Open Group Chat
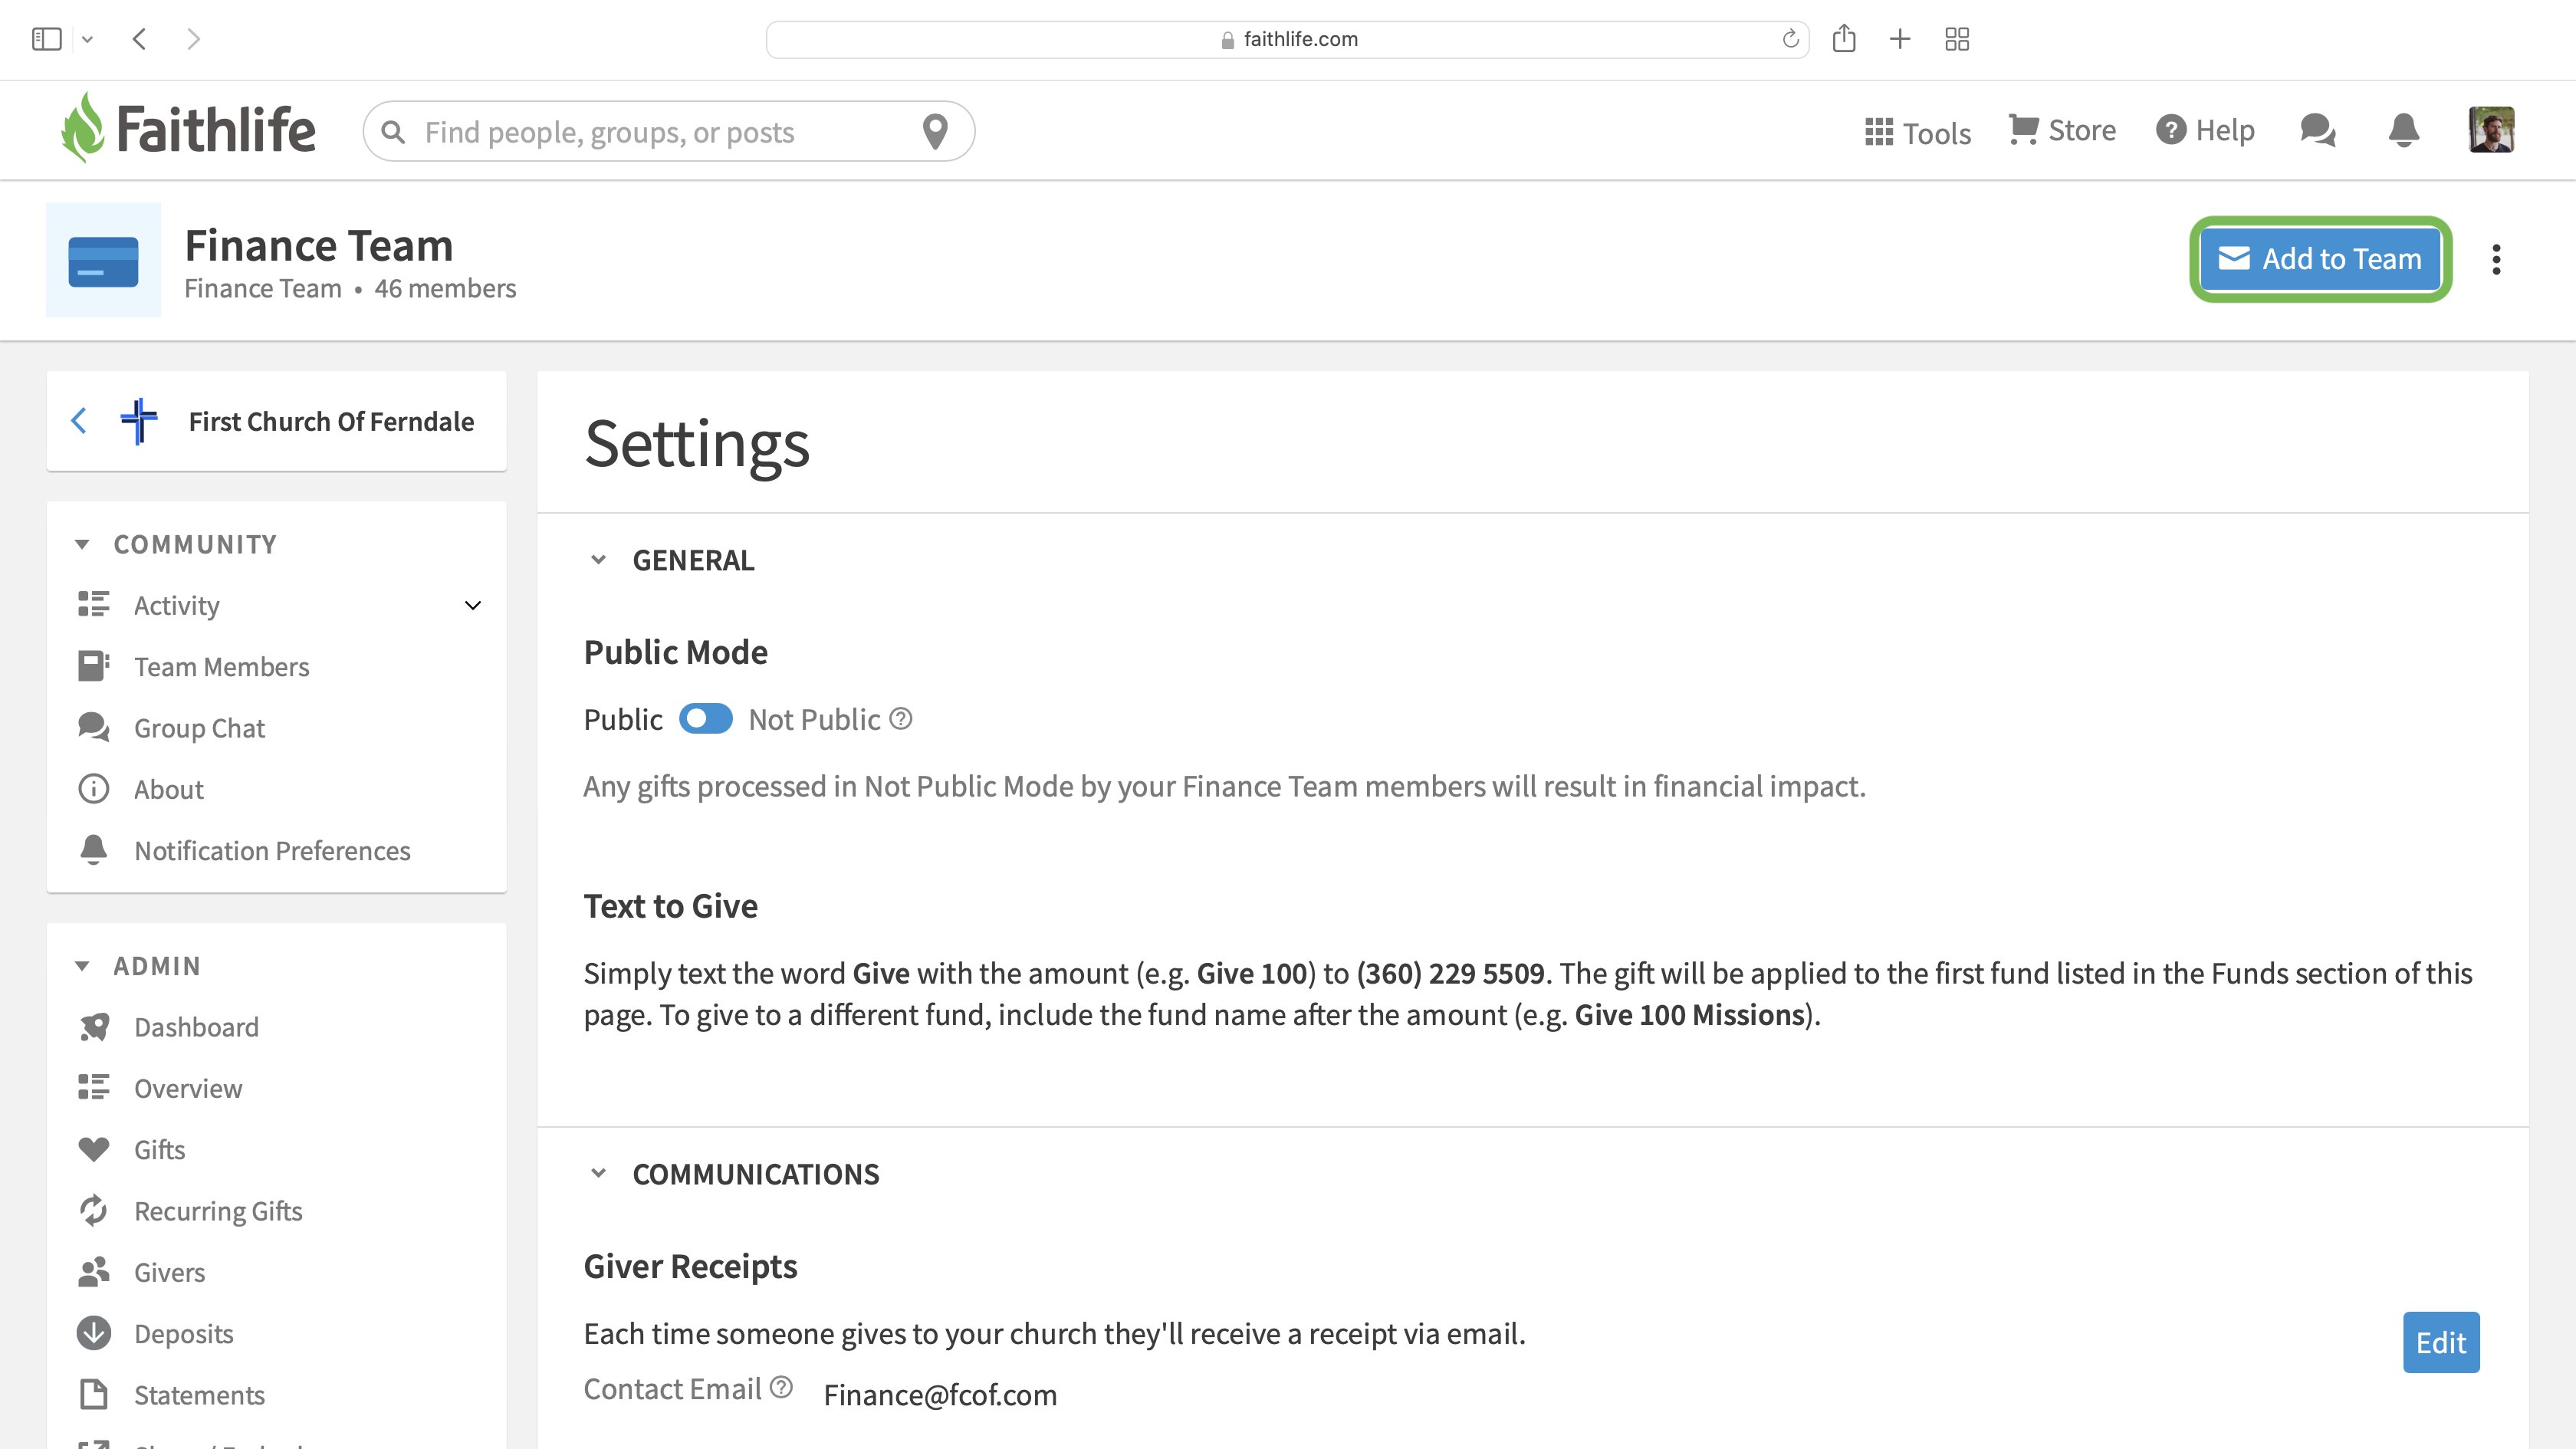Viewport: 2576px width, 1449px height. point(199,728)
